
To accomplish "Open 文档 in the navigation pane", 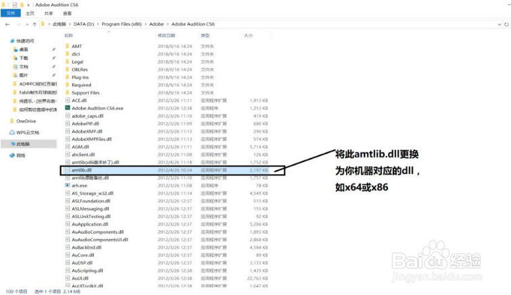I will coord(24,67).
